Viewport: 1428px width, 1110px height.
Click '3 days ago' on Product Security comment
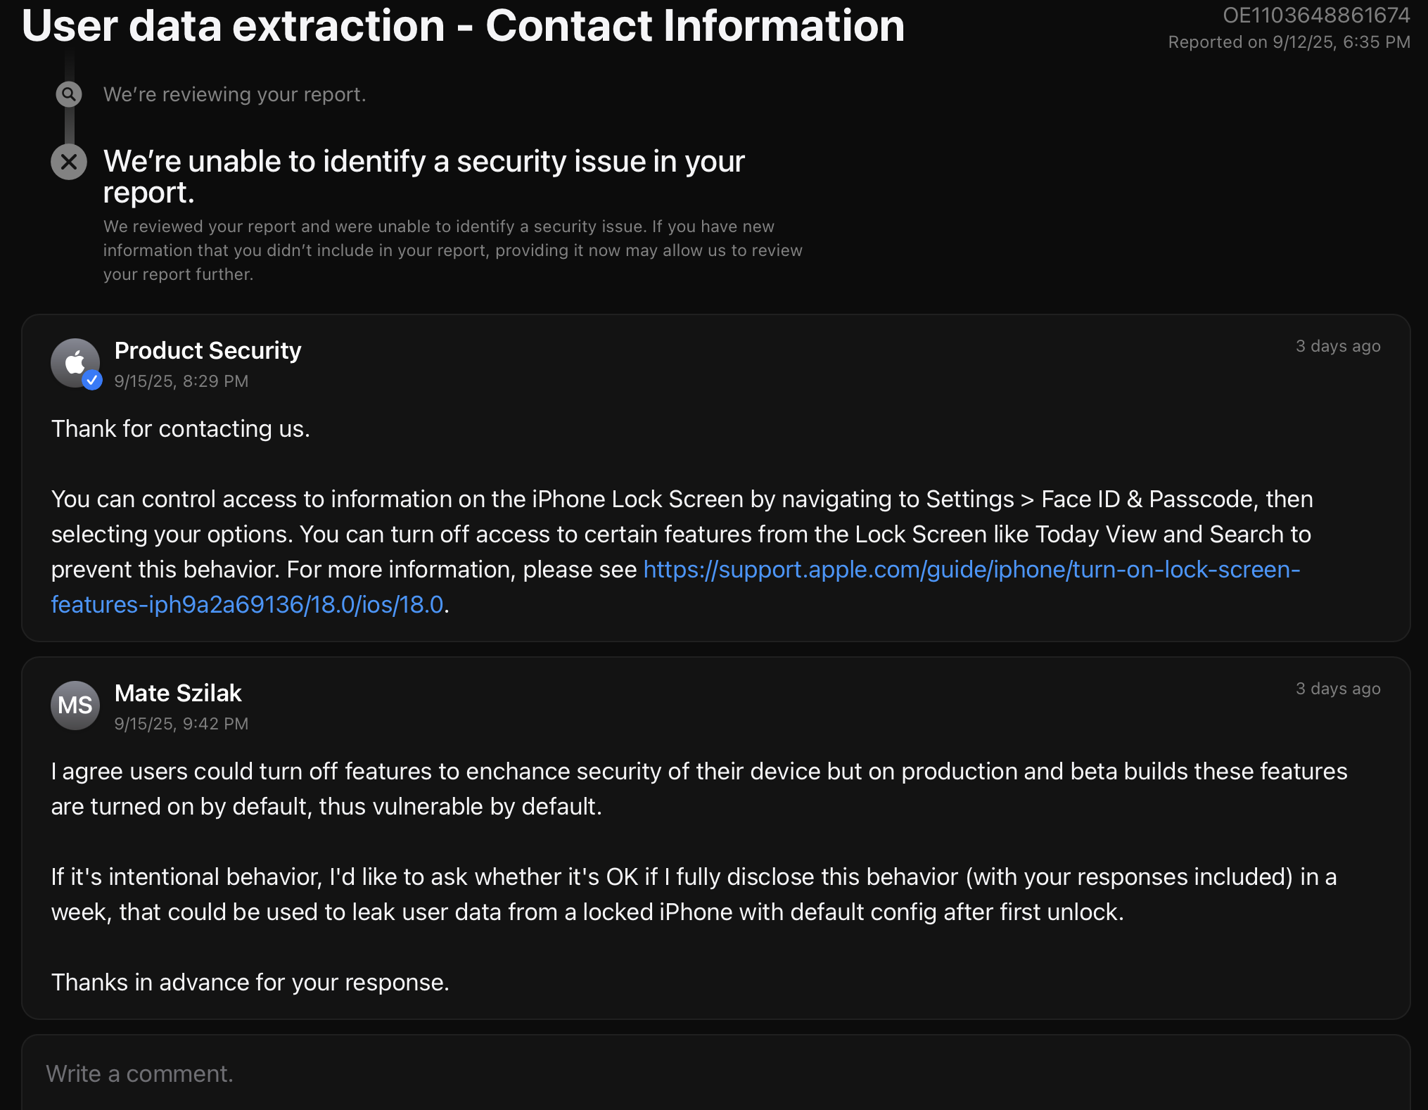(x=1338, y=346)
